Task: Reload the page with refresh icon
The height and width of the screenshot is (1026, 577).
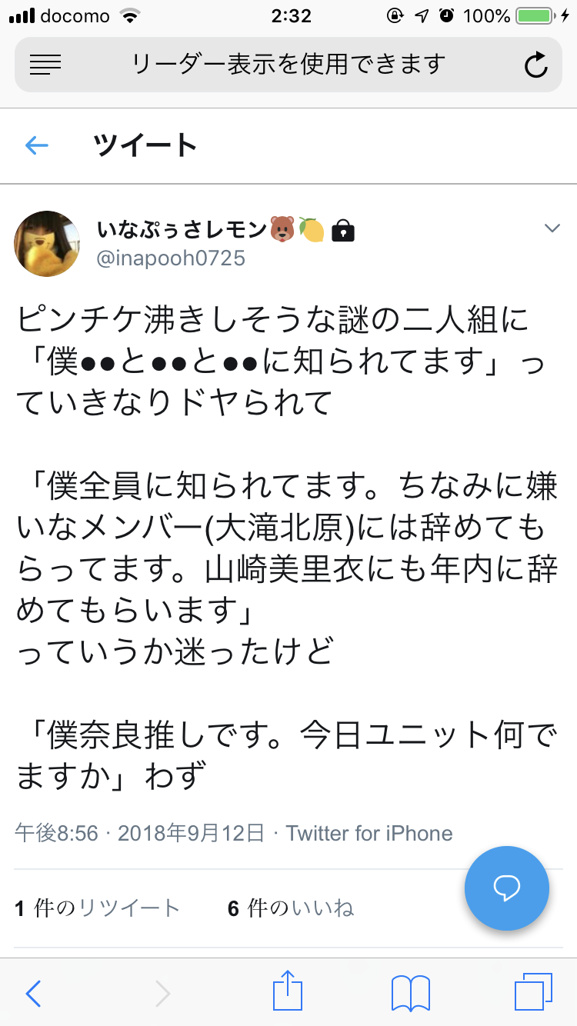Action: pos(535,65)
